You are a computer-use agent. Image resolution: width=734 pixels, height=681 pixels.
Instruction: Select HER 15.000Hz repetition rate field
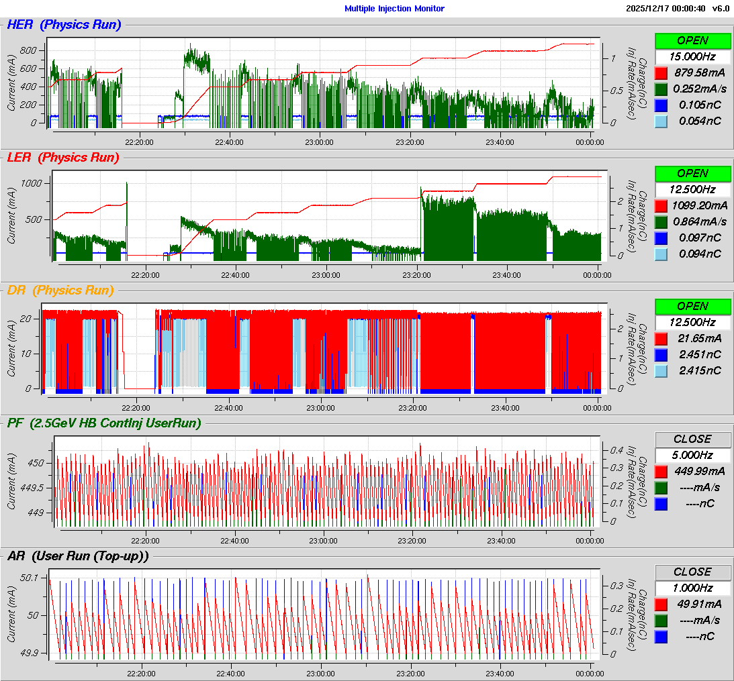692,56
